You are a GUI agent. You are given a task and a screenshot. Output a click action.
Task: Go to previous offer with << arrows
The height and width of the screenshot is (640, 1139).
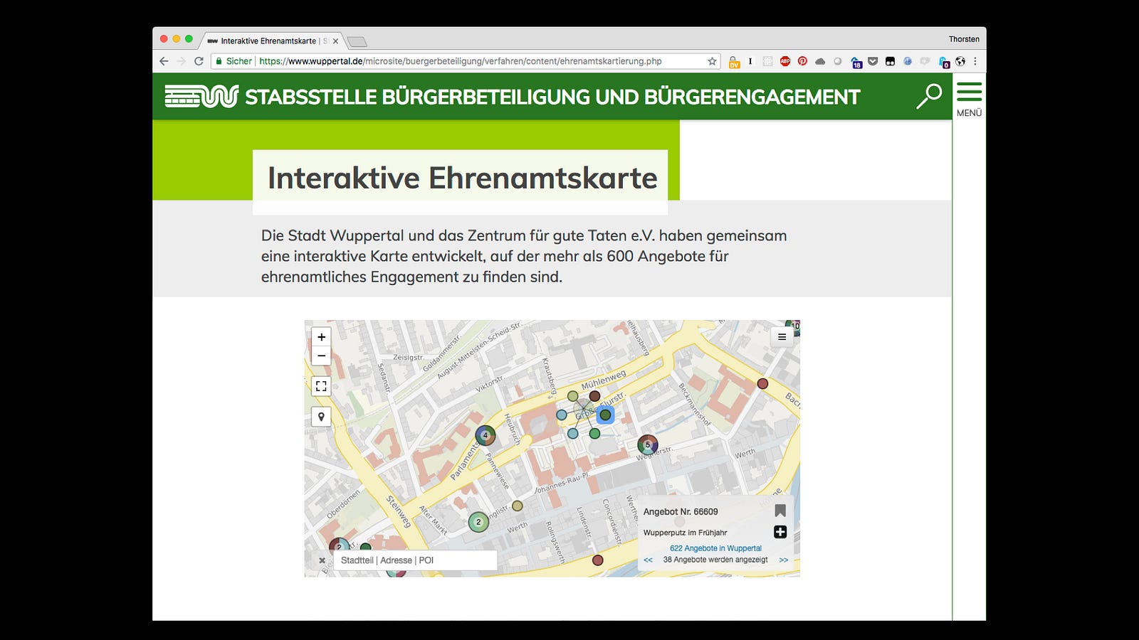tap(648, 560)
